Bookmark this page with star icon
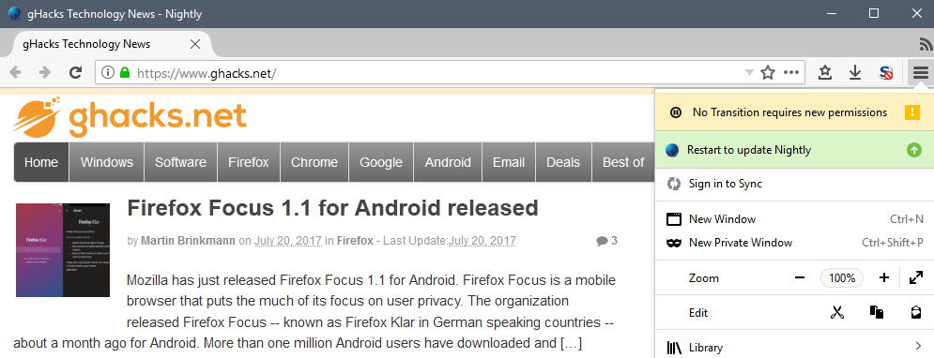Image resolution: width=934 pixels, height=358 pixels. [x=768, y=72]
